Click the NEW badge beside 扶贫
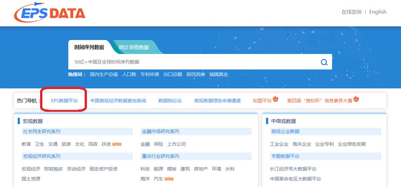The height and width of the screenshot is (187, 401). pyautogui.click(x=117, y=144)
